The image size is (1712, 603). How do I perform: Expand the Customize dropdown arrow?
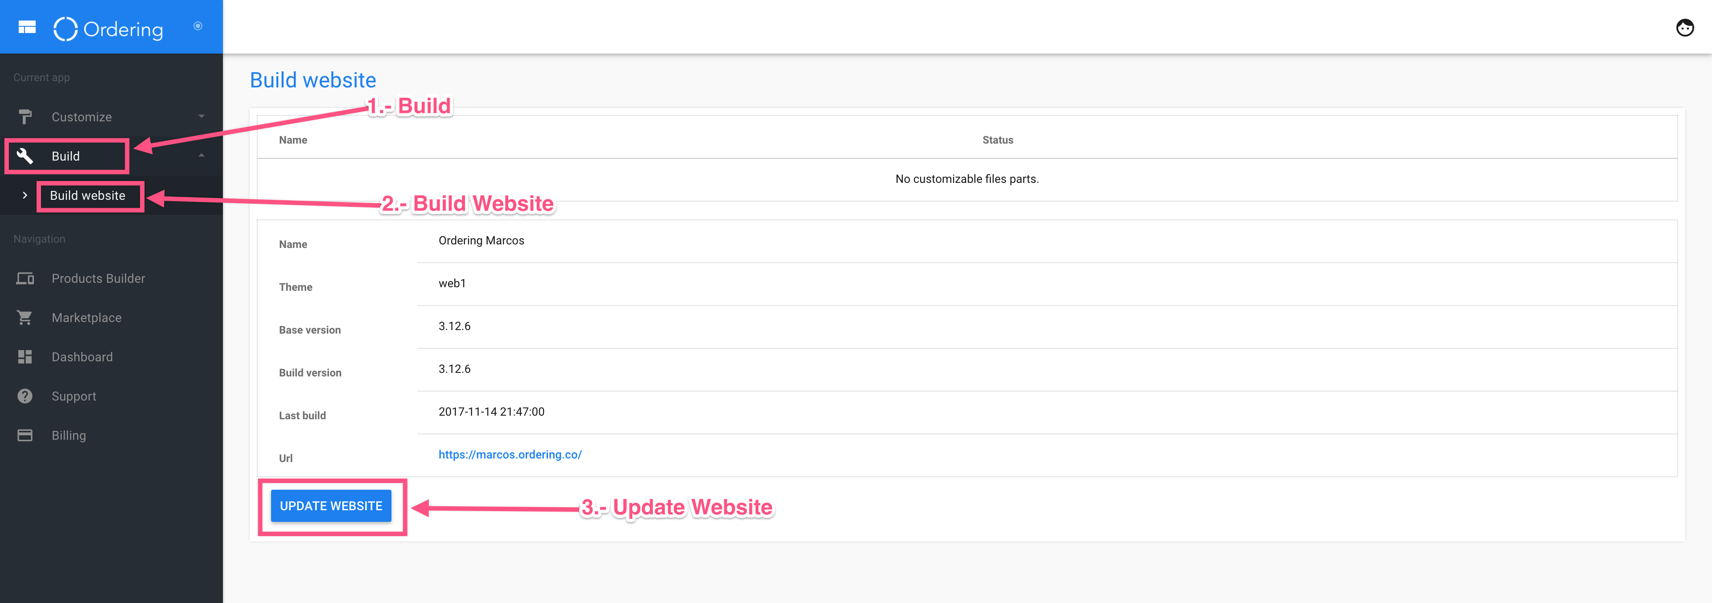202,116
